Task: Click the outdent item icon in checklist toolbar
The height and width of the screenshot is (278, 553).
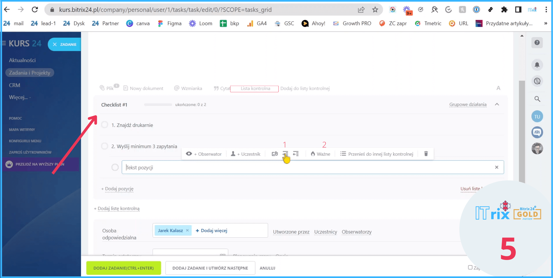Action: point(296,154)
